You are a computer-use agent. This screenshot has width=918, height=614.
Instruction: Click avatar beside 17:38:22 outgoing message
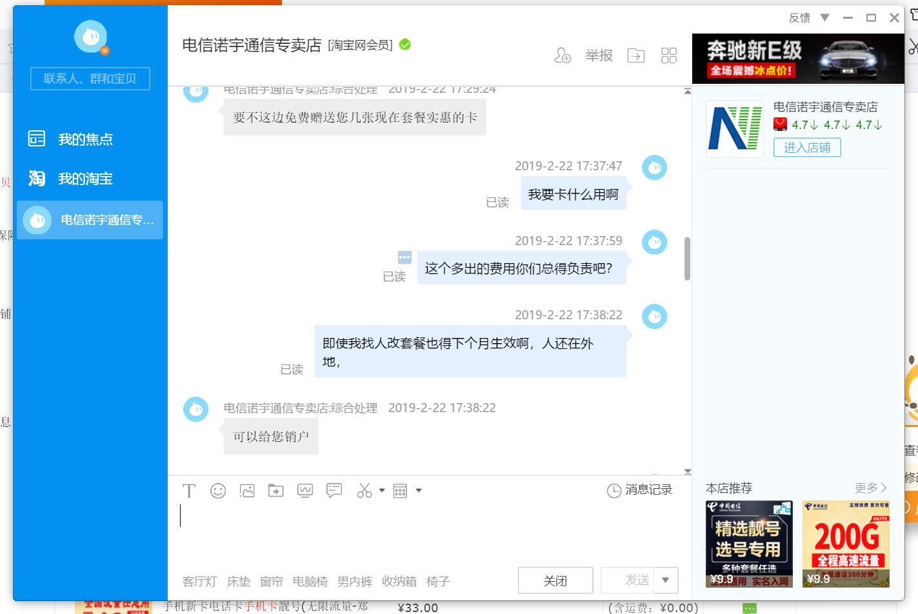654,317
